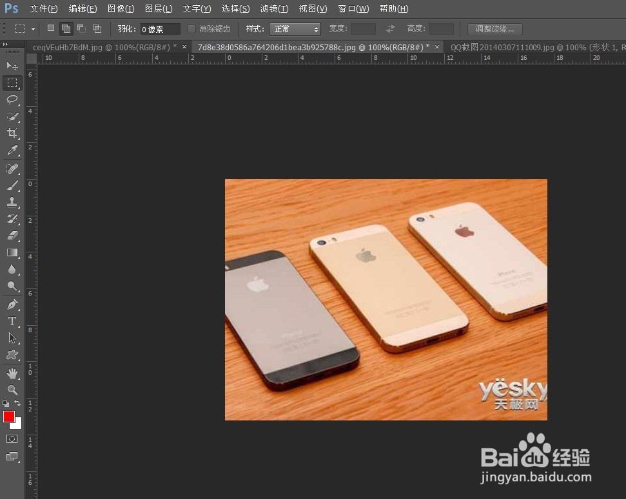Select the Horizontal Type tool

12,321
